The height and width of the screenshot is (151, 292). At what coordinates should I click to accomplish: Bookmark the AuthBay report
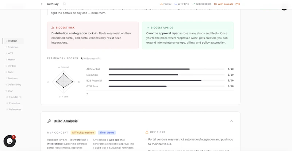64,4
